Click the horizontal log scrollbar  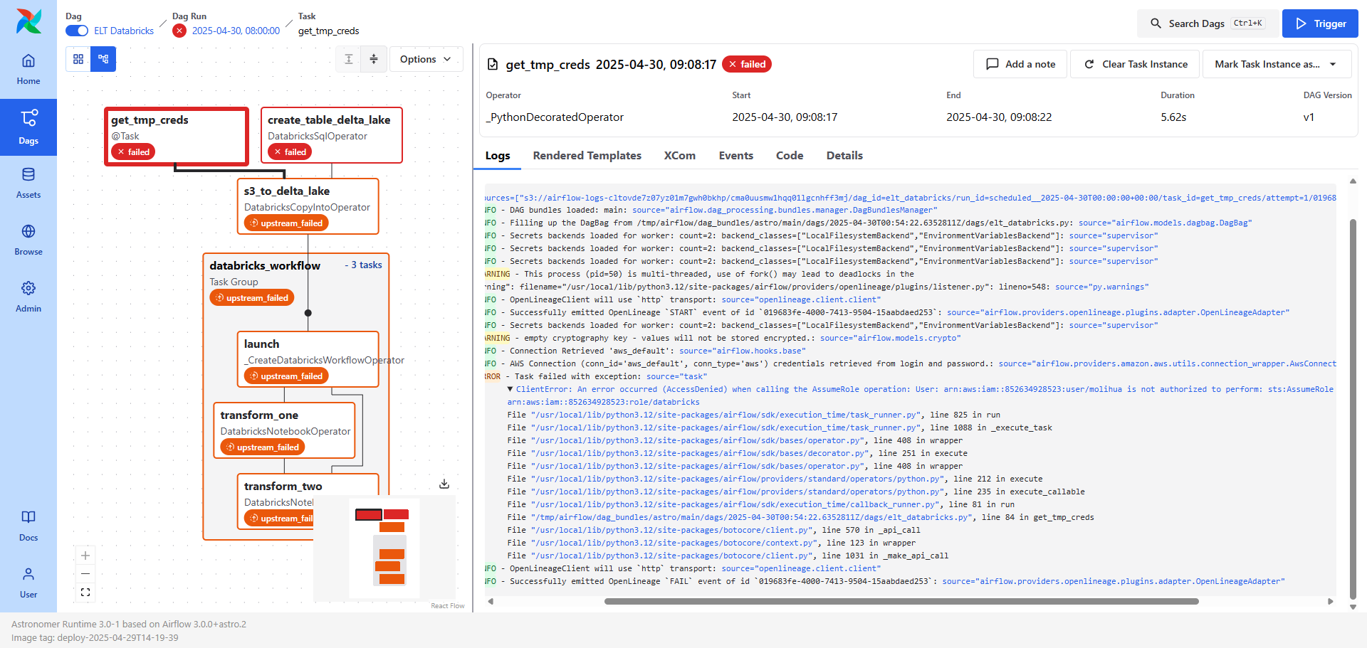901,601
